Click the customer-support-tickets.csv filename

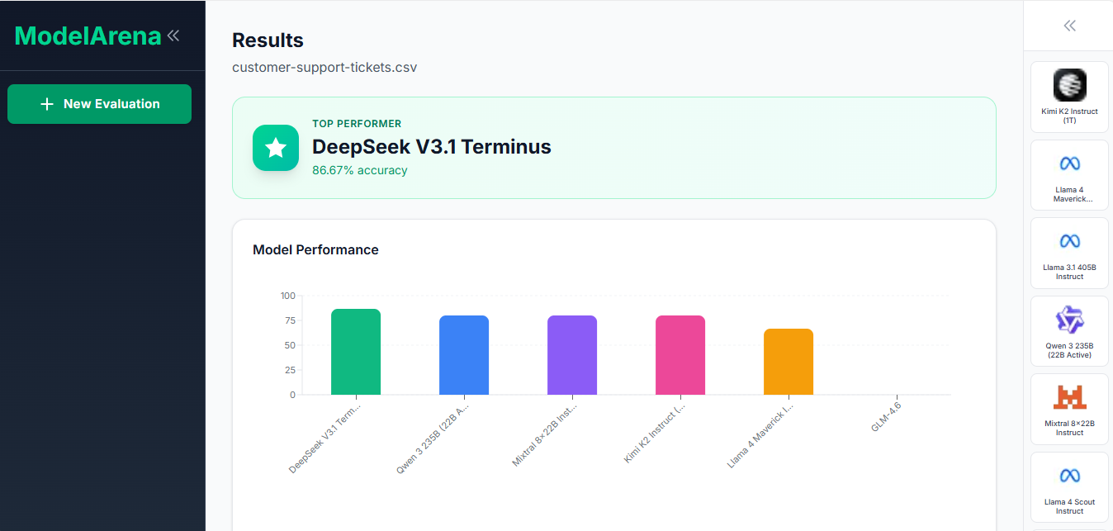(324, 67)
